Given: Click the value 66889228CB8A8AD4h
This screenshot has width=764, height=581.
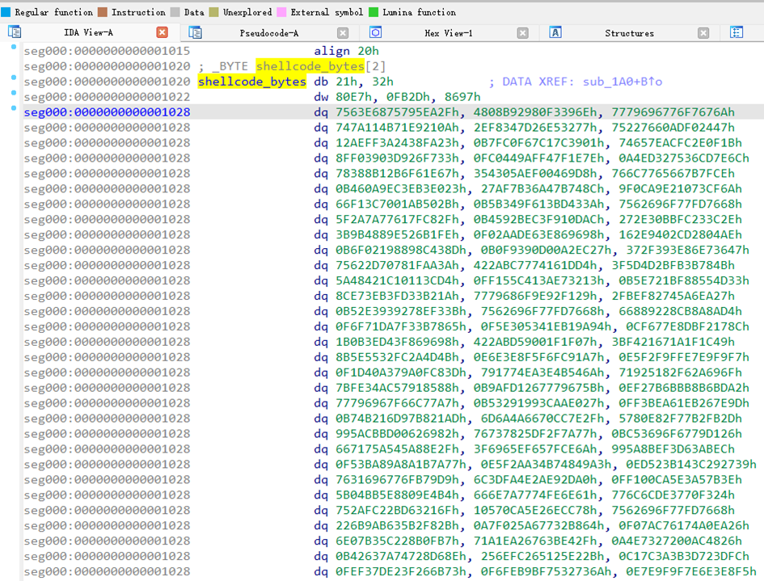Looking at the screenshot, I should 681,311.
